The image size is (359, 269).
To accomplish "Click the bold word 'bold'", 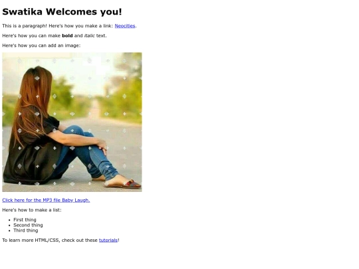I will point(67,36).
